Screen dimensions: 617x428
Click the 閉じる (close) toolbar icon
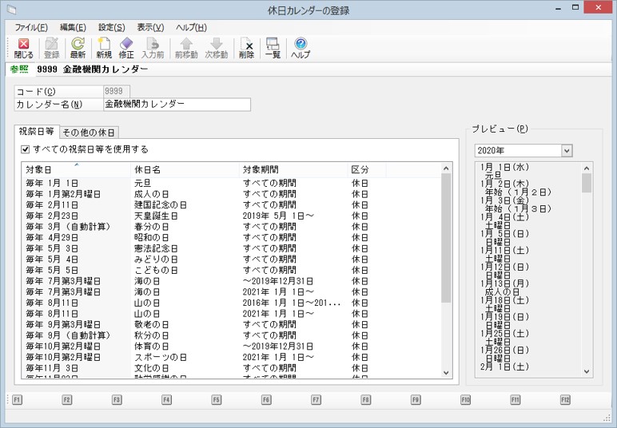24,49
